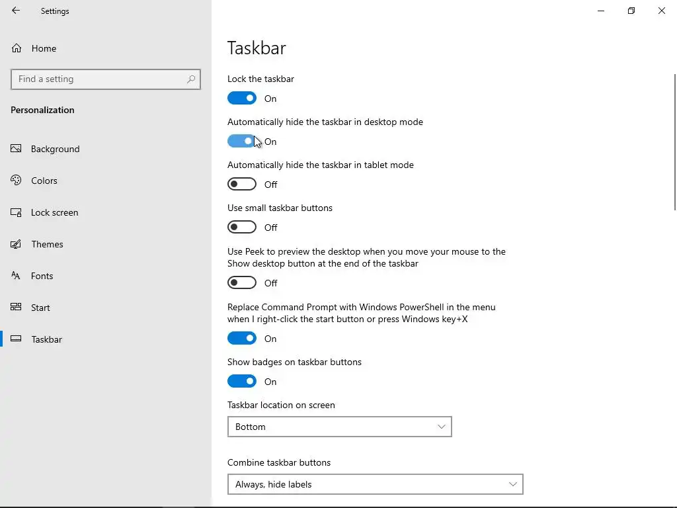Click the Home icon in the sidebar
Image resolution: width=677 pixels, height=508 pixels.
coord(17,48)
